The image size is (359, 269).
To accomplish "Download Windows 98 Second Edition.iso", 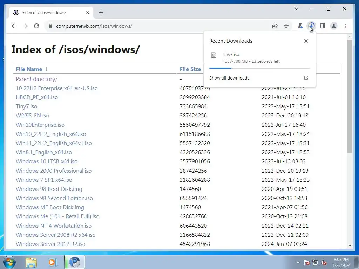I will 54,198.
